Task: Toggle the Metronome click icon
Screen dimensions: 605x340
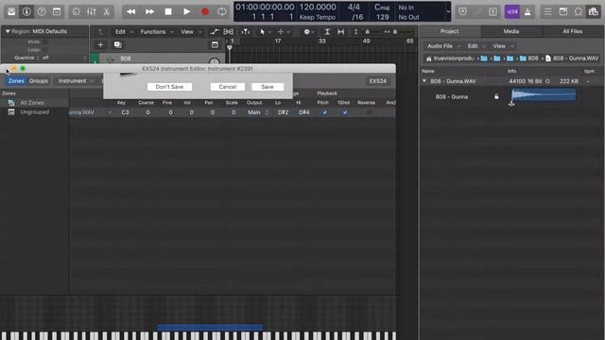Action: coord(527,12)
